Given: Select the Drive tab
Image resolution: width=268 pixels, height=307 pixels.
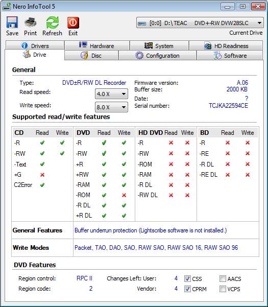Looking at the screenshot, I should pyautogui.click(x=34, y=55).
